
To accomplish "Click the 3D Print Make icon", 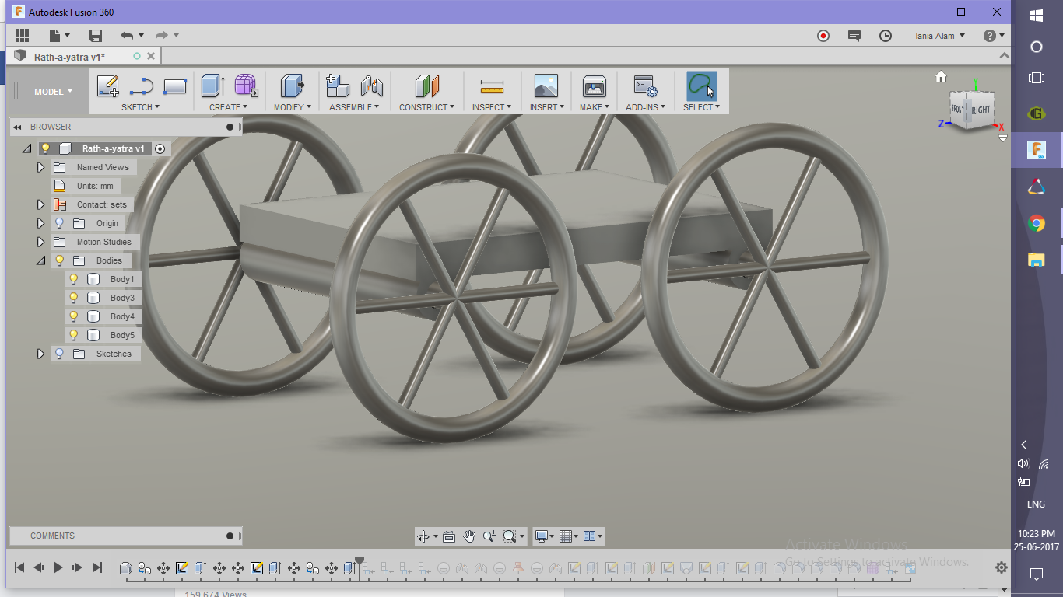I will click(594, 86).
